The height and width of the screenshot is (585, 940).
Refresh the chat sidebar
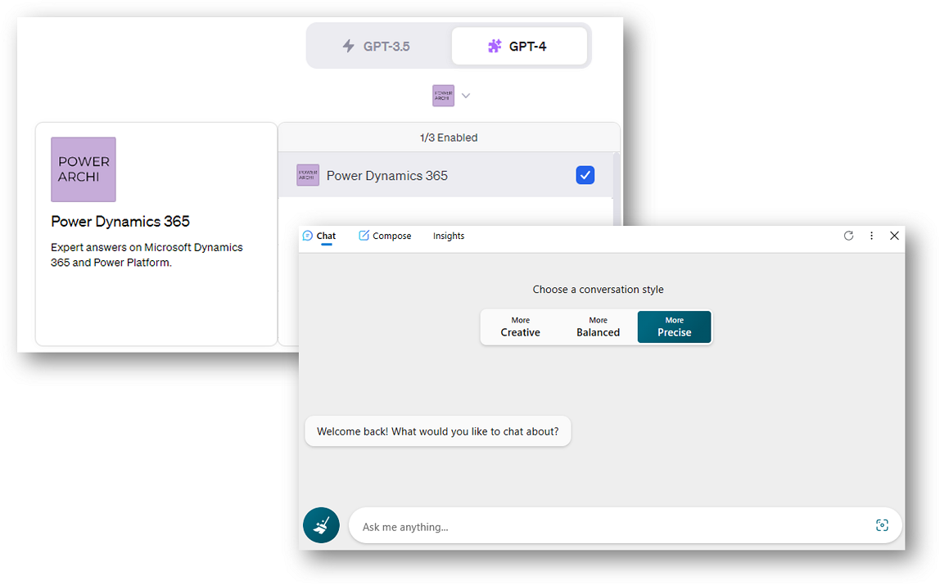coord(849,236)
